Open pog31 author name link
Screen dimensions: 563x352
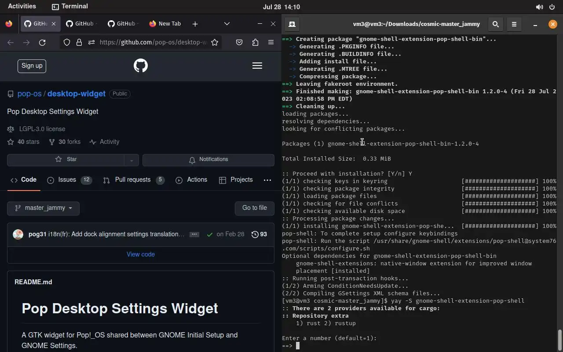coord(37,235)
